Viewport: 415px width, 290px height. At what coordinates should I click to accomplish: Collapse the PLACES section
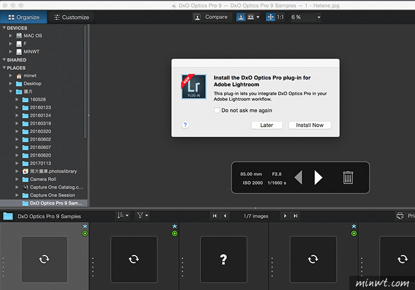pos(4,67)
